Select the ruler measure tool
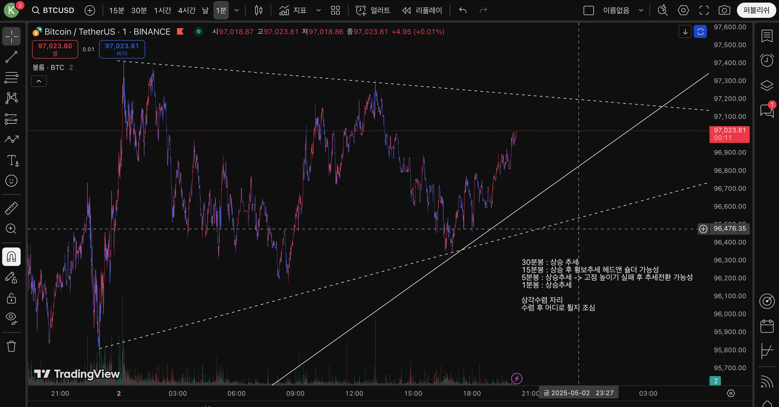Screen dimensions: 779x407 pos(11,208)
